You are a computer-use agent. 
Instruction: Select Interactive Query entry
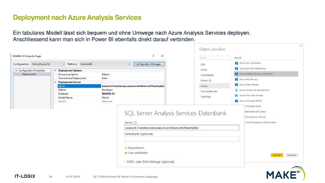(255, 112)
